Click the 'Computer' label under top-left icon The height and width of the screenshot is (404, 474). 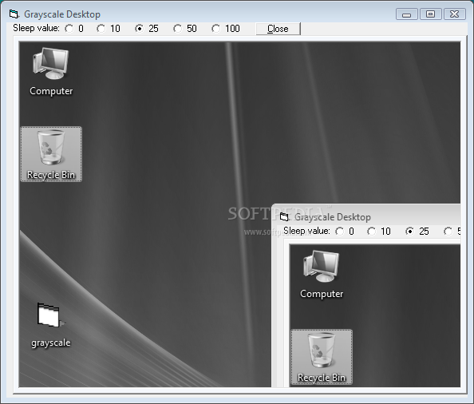tap(51, 91)
